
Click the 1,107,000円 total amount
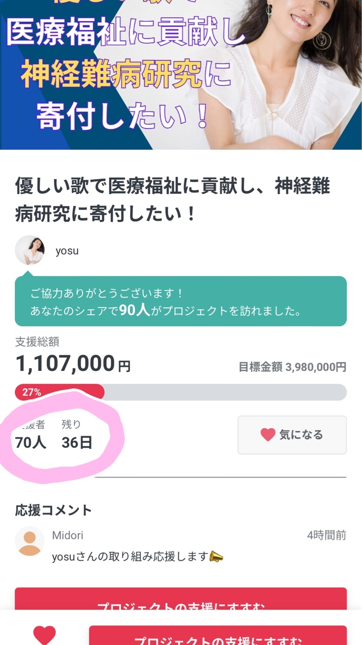pyautogui.click(x=73, y=364)
